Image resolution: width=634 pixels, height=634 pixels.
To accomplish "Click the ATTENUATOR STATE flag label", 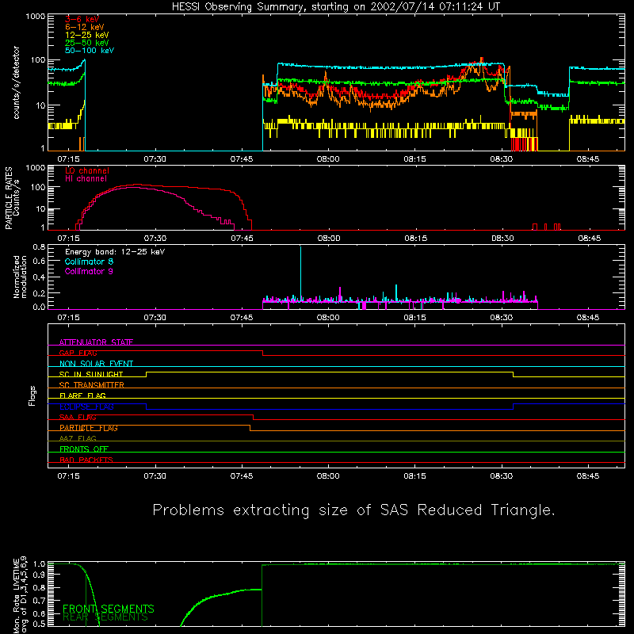I will (x=96, y=342).
